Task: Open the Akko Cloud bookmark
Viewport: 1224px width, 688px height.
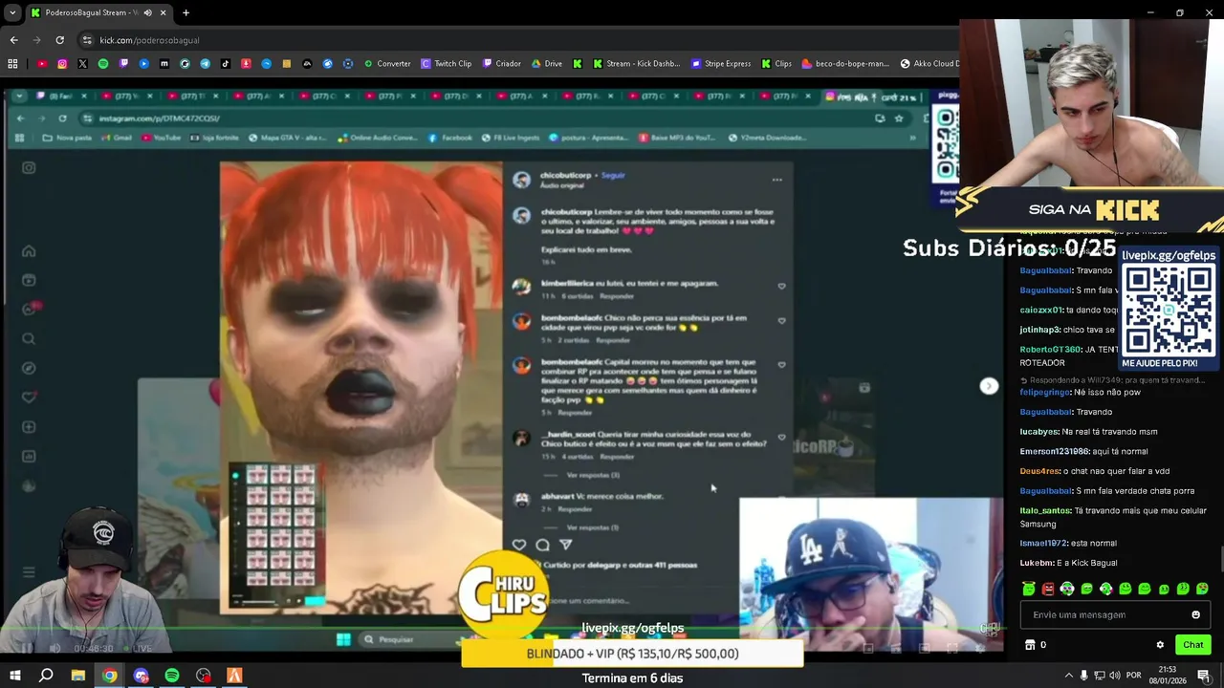Action: coord(929,64)
